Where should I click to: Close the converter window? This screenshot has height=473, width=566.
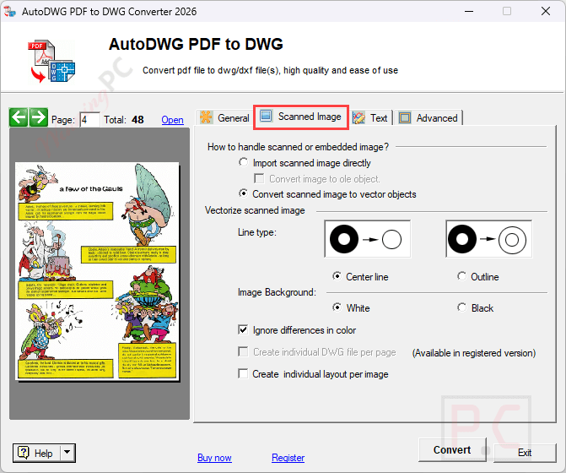(546, 12)
